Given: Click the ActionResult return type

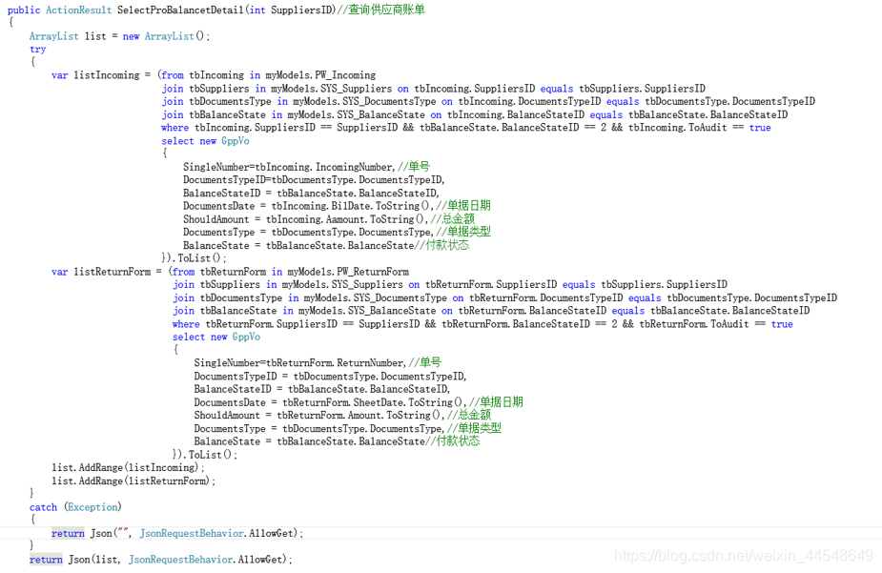Looking at the screenshot, I should point(79,10).
